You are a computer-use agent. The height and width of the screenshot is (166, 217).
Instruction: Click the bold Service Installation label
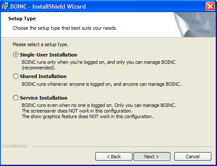point(44,98)
